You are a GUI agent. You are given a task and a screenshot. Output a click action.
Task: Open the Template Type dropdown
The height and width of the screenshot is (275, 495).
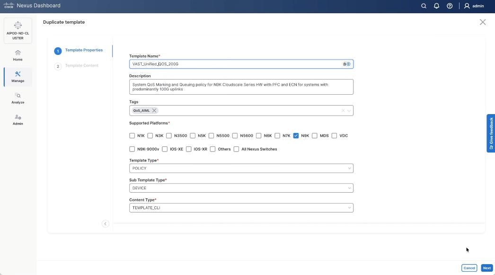241,168
